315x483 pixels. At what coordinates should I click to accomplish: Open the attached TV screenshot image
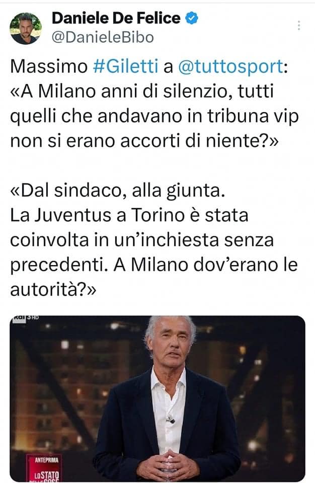coord(157,398)
